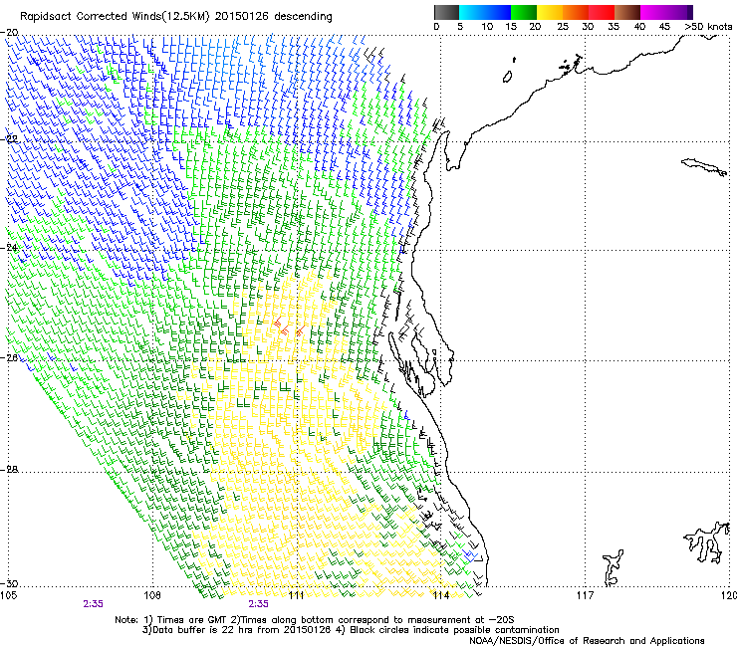The width and height of the screenshot is (737, 647).
Task: Click the elongated island on the right edge
Action: click(704, 167)
